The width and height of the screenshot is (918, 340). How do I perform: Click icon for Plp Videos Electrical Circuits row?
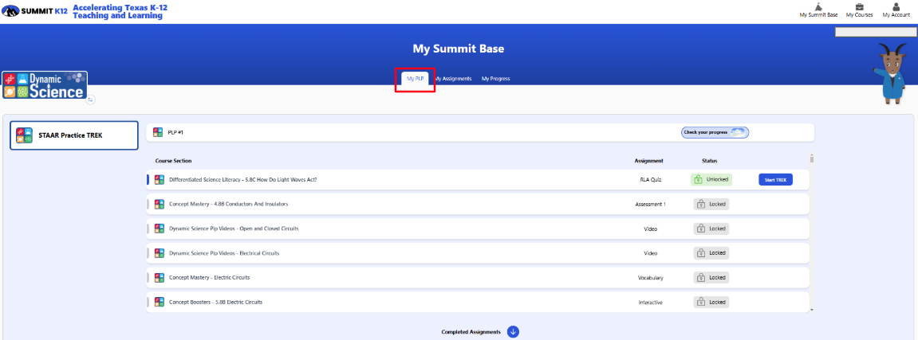[x=160, y=253]
